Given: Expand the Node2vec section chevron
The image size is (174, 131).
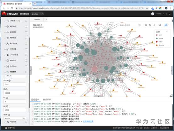Looking at the screenshot, I should tap(5, 66).
